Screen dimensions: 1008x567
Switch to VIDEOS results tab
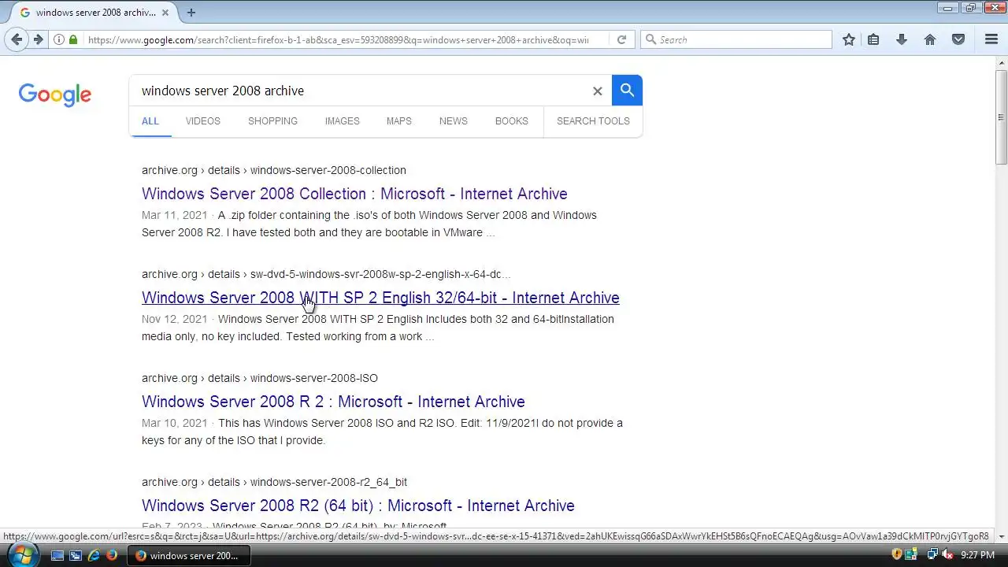click(203, 121)
